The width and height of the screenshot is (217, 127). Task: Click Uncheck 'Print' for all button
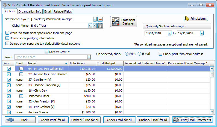(85, 120)
